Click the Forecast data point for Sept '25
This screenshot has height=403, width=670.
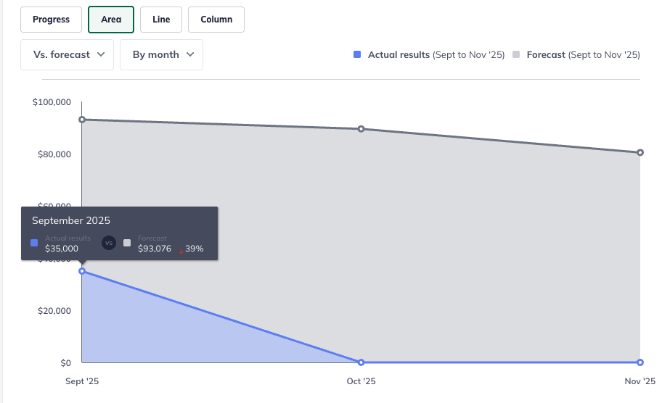[x=82, y=120]
